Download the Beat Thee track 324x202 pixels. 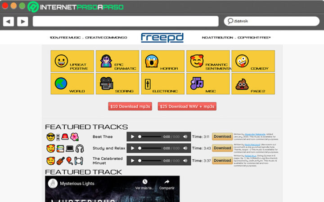tap(222, 136)
